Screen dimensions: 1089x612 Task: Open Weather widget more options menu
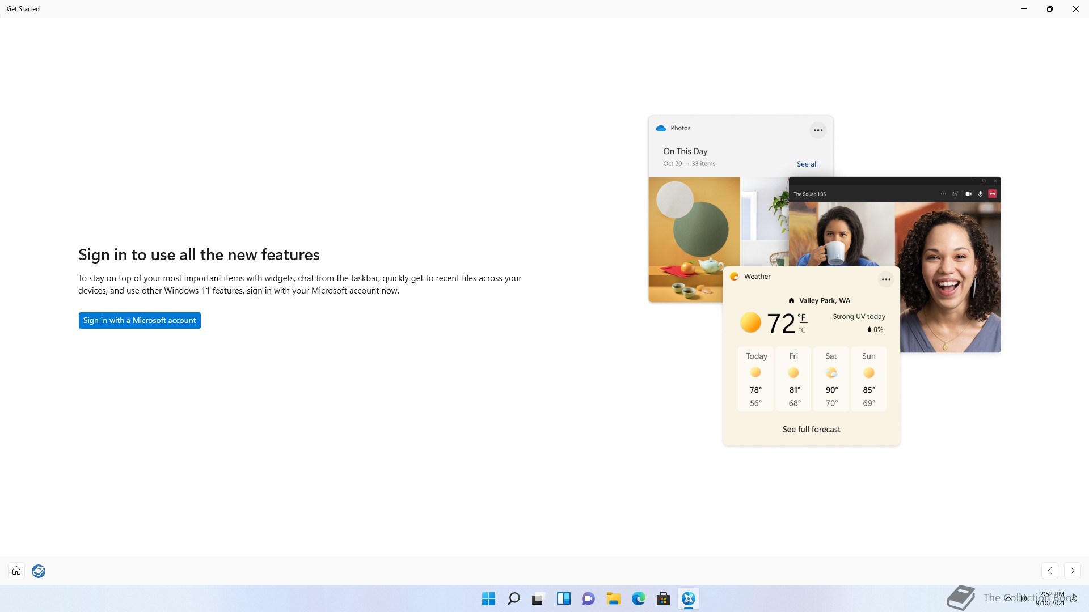tap(886, 279)
